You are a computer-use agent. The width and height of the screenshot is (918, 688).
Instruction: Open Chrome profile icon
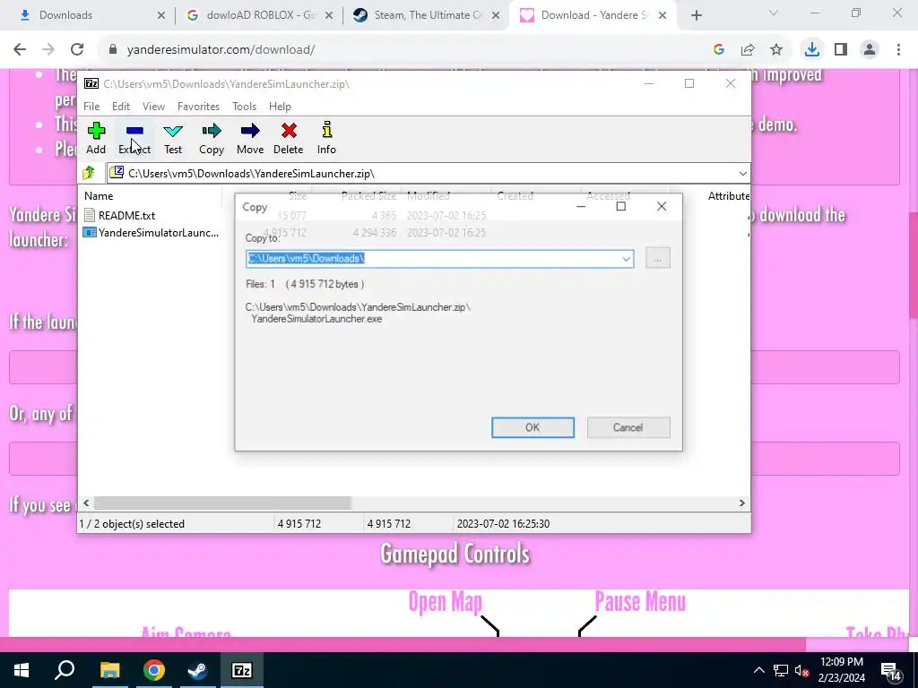pos(870,50)
